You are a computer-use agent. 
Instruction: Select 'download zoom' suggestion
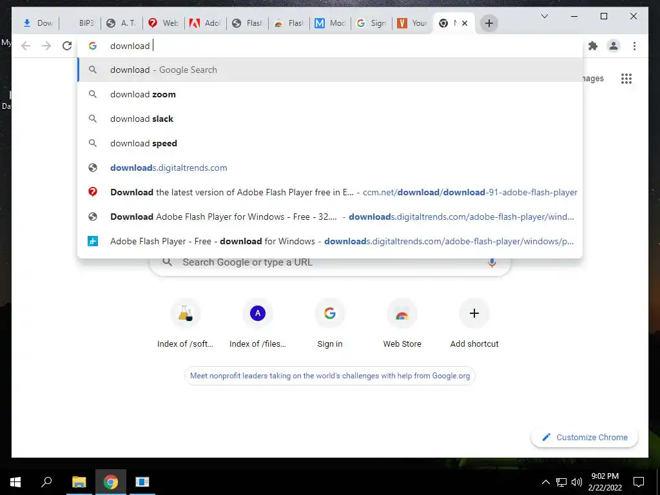[x=330, y=94]
